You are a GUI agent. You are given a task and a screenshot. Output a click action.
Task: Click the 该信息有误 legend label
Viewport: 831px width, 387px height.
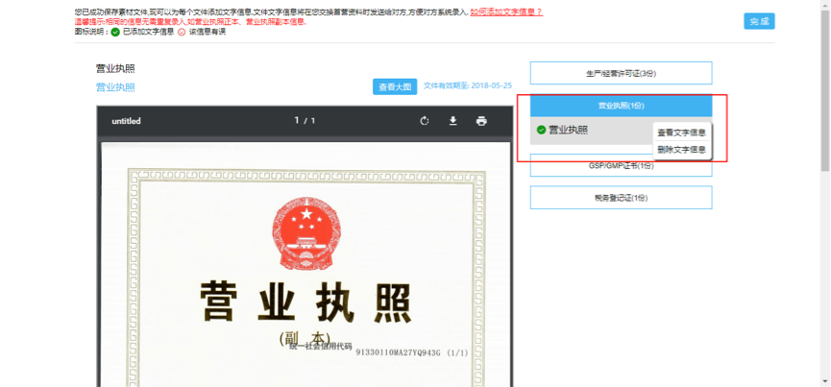click(208, 32)
